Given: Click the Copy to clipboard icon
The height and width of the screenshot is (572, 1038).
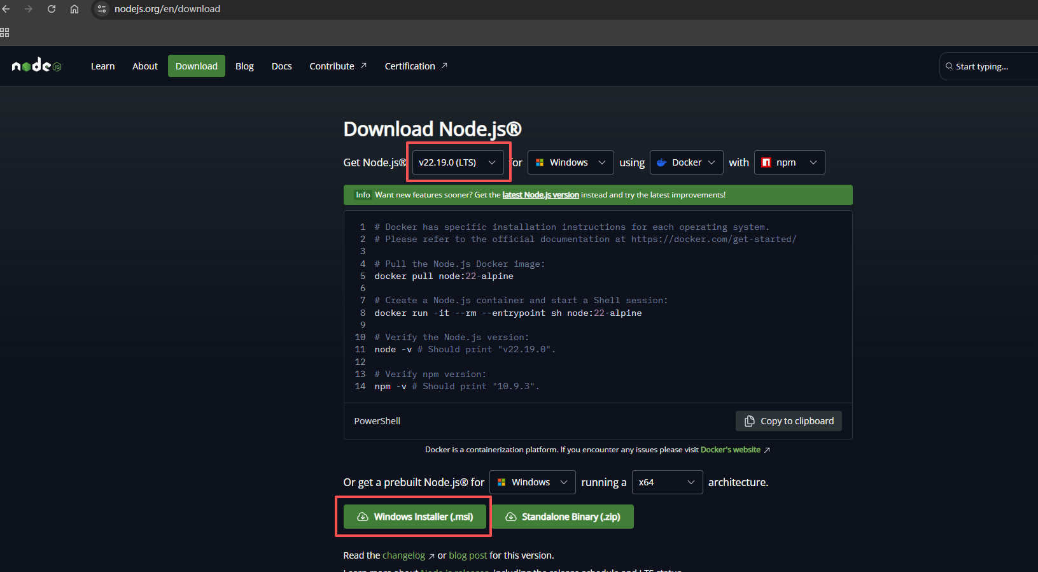Looking at the screenshot, I should pyautogui.click(x=750, y=421).
